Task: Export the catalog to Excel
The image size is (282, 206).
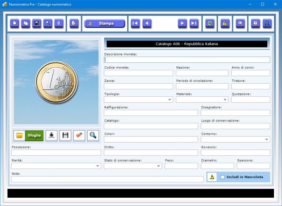Action: tap(210, 23)
